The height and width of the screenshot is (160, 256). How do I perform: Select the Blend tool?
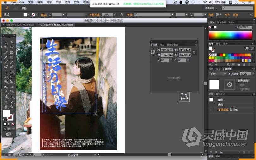(x=12, y=92)
